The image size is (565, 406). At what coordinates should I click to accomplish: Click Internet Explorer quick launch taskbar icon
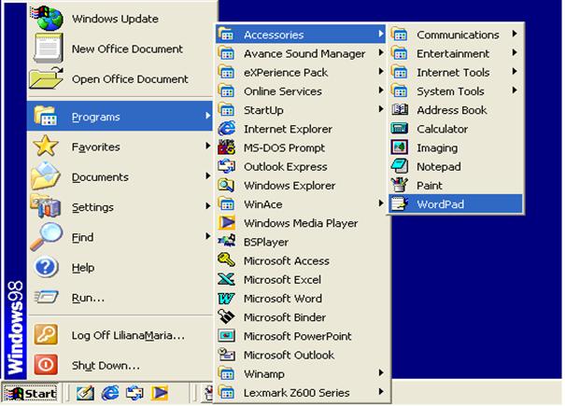click(111, 394)
